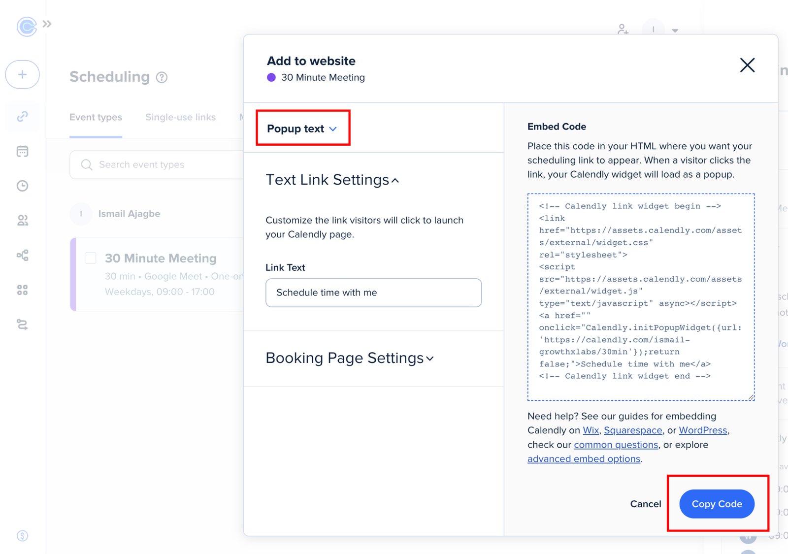Expand the sidebar with double chevron

pyautogui.click(x=47, y=24)
